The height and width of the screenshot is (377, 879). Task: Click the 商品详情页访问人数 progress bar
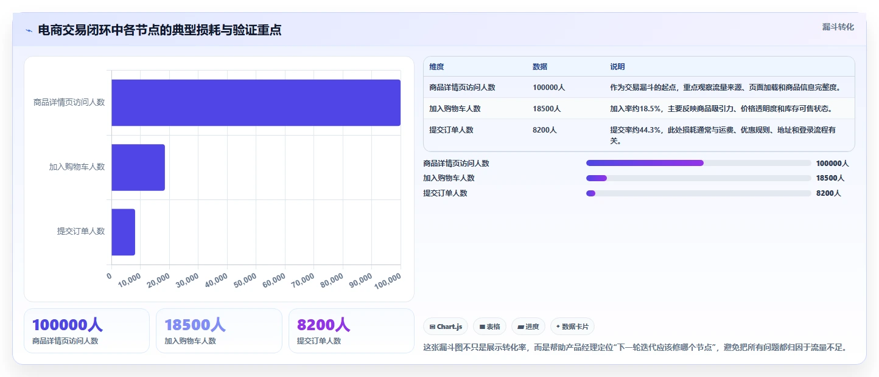pos(699,163)
